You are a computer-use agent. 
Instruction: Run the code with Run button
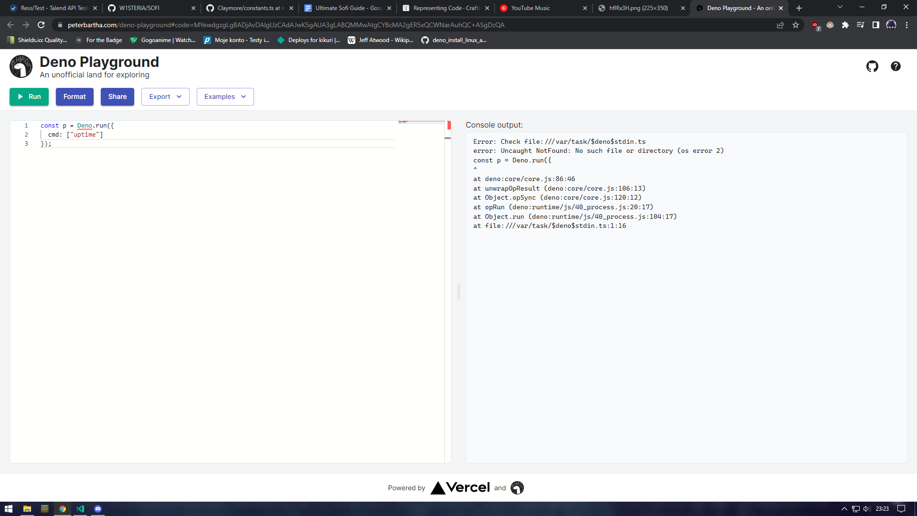[29, 97]
